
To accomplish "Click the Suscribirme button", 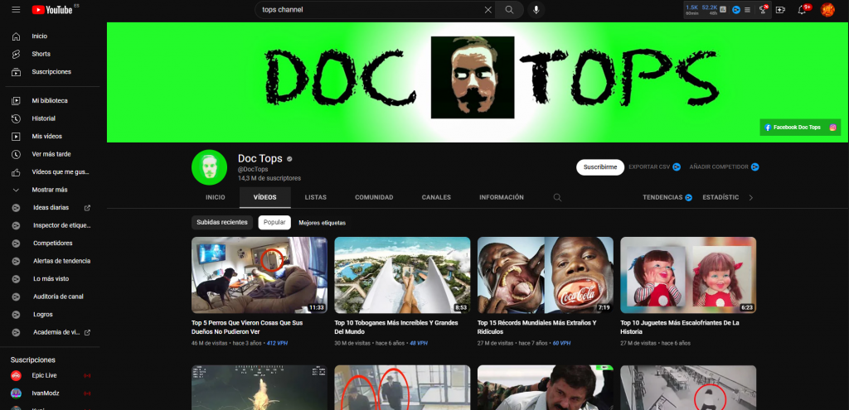I will point(599,166).
